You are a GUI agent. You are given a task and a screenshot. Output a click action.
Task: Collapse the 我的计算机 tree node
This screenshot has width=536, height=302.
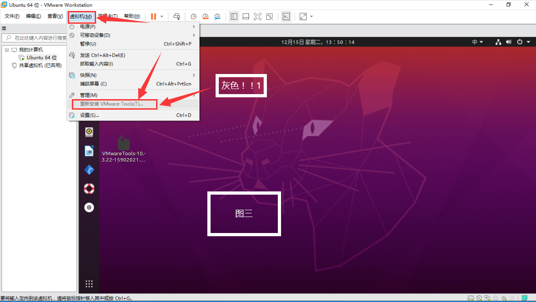6,50
